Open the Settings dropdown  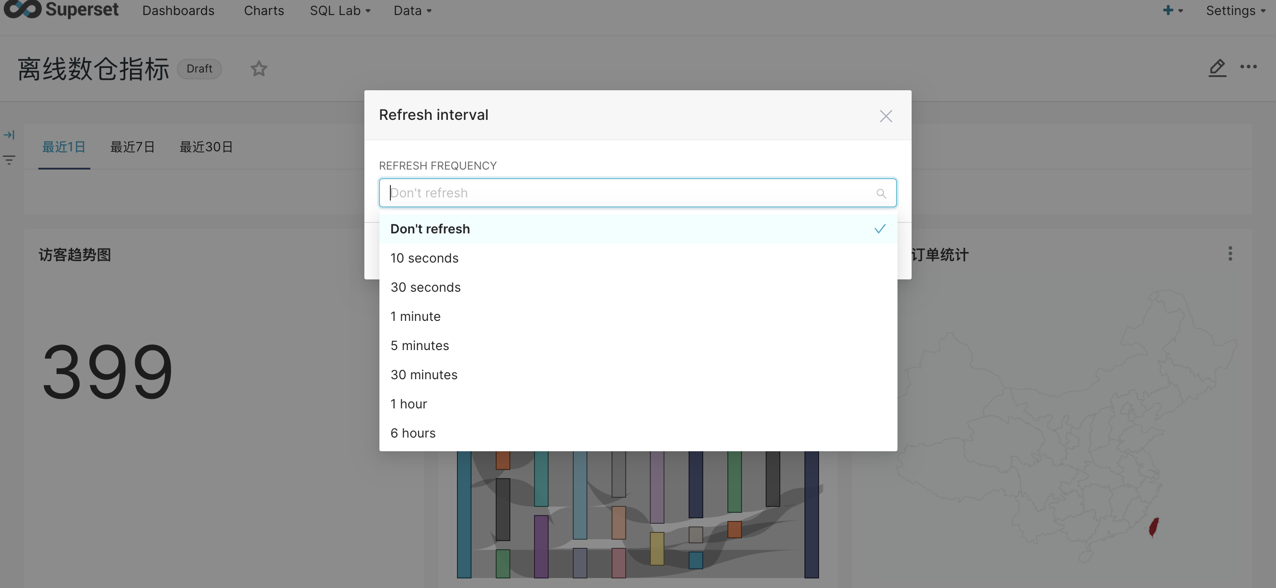tap(1235, 11)
